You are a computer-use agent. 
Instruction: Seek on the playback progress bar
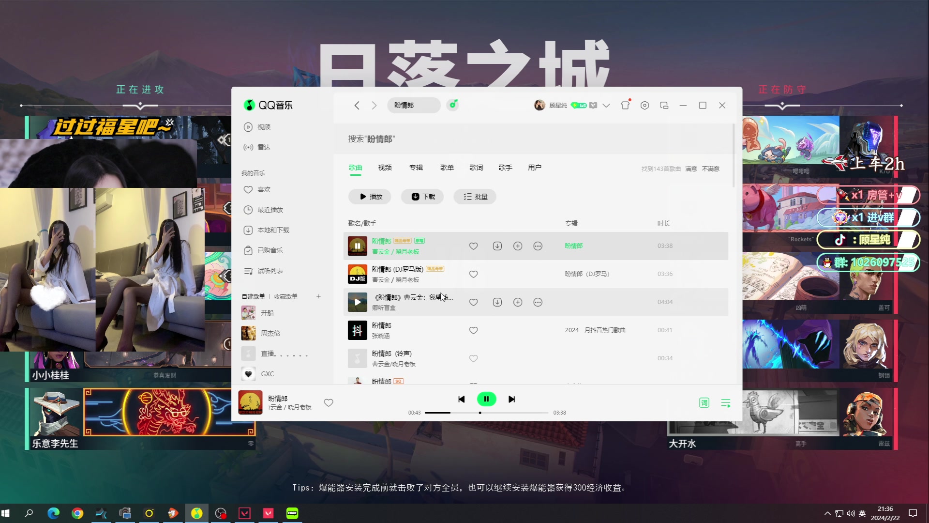click(x=486, y=413)
